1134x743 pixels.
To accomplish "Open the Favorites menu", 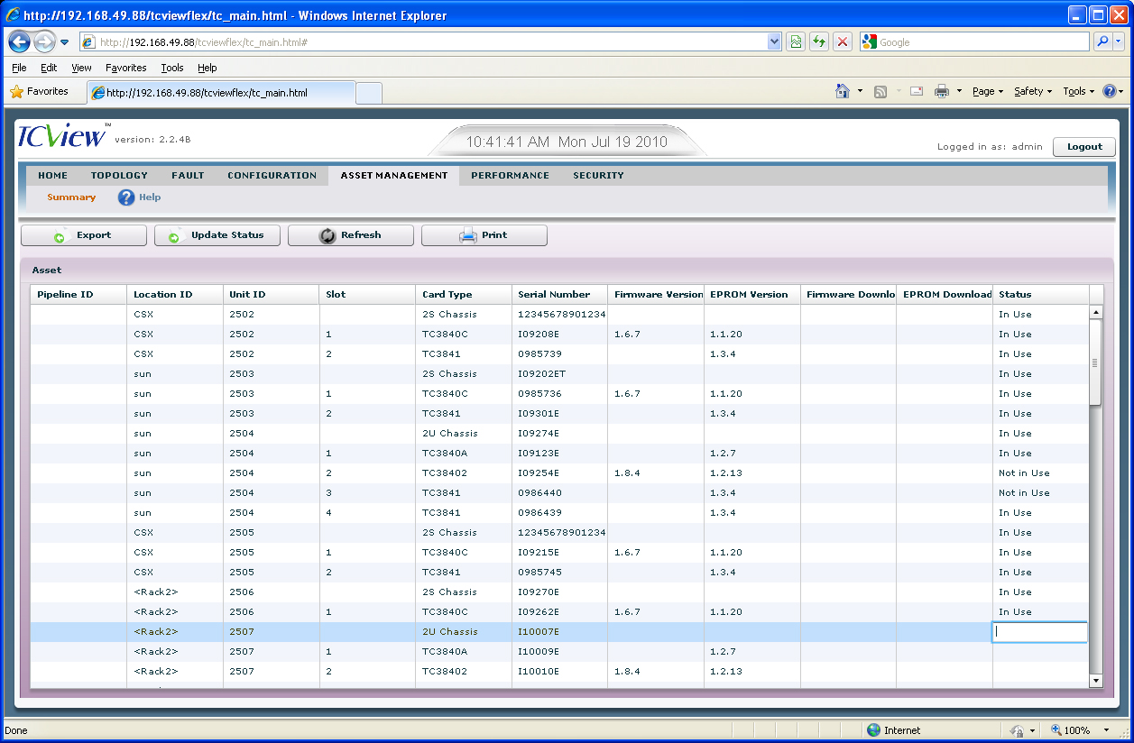I will pos(126,68).
